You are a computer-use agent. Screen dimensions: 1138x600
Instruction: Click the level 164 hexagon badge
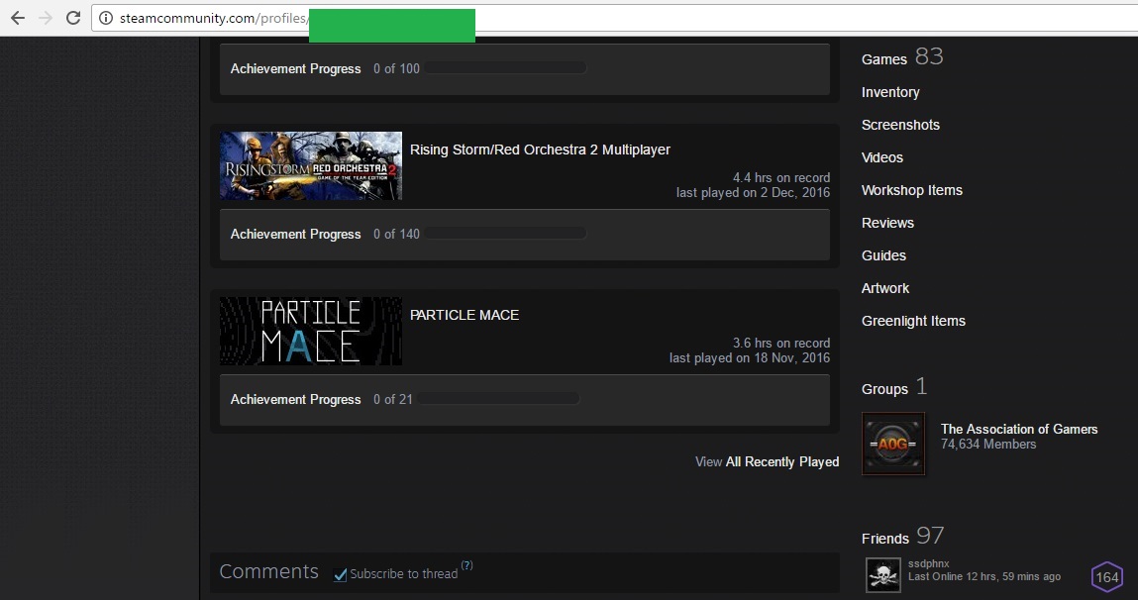click(1106, 576)
